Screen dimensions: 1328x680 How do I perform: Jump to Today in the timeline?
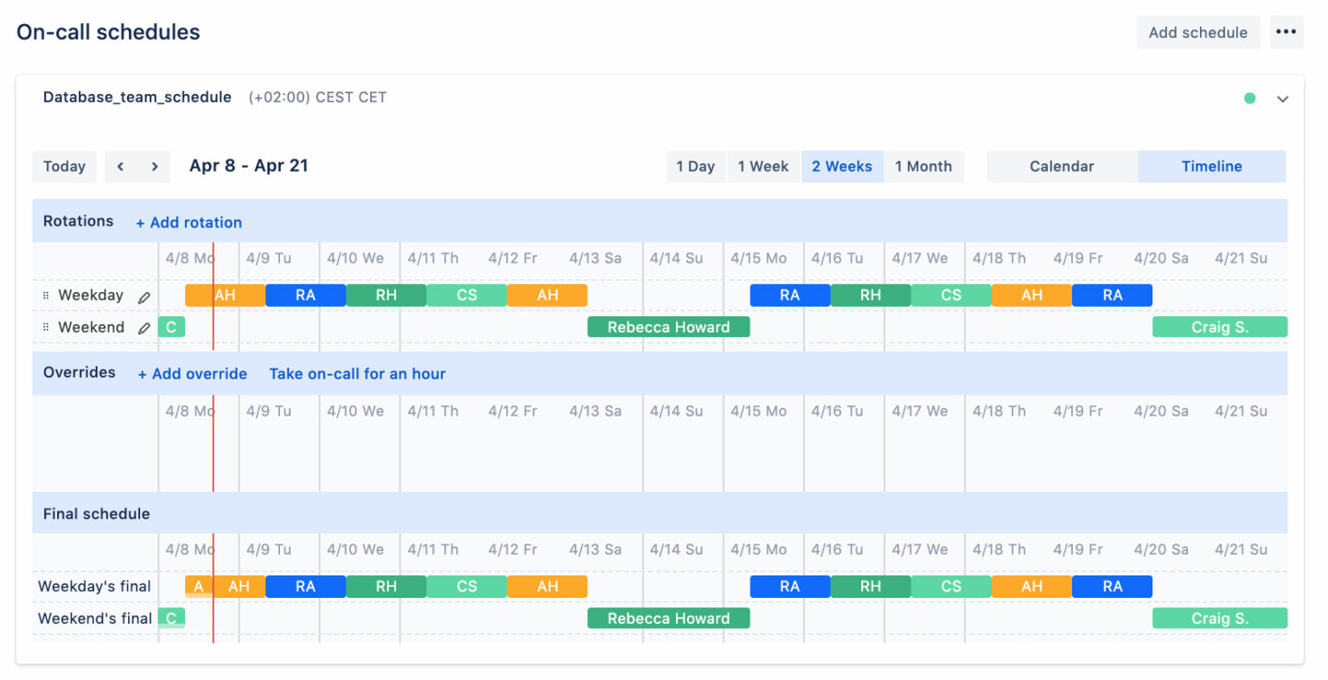pos(64,166)
